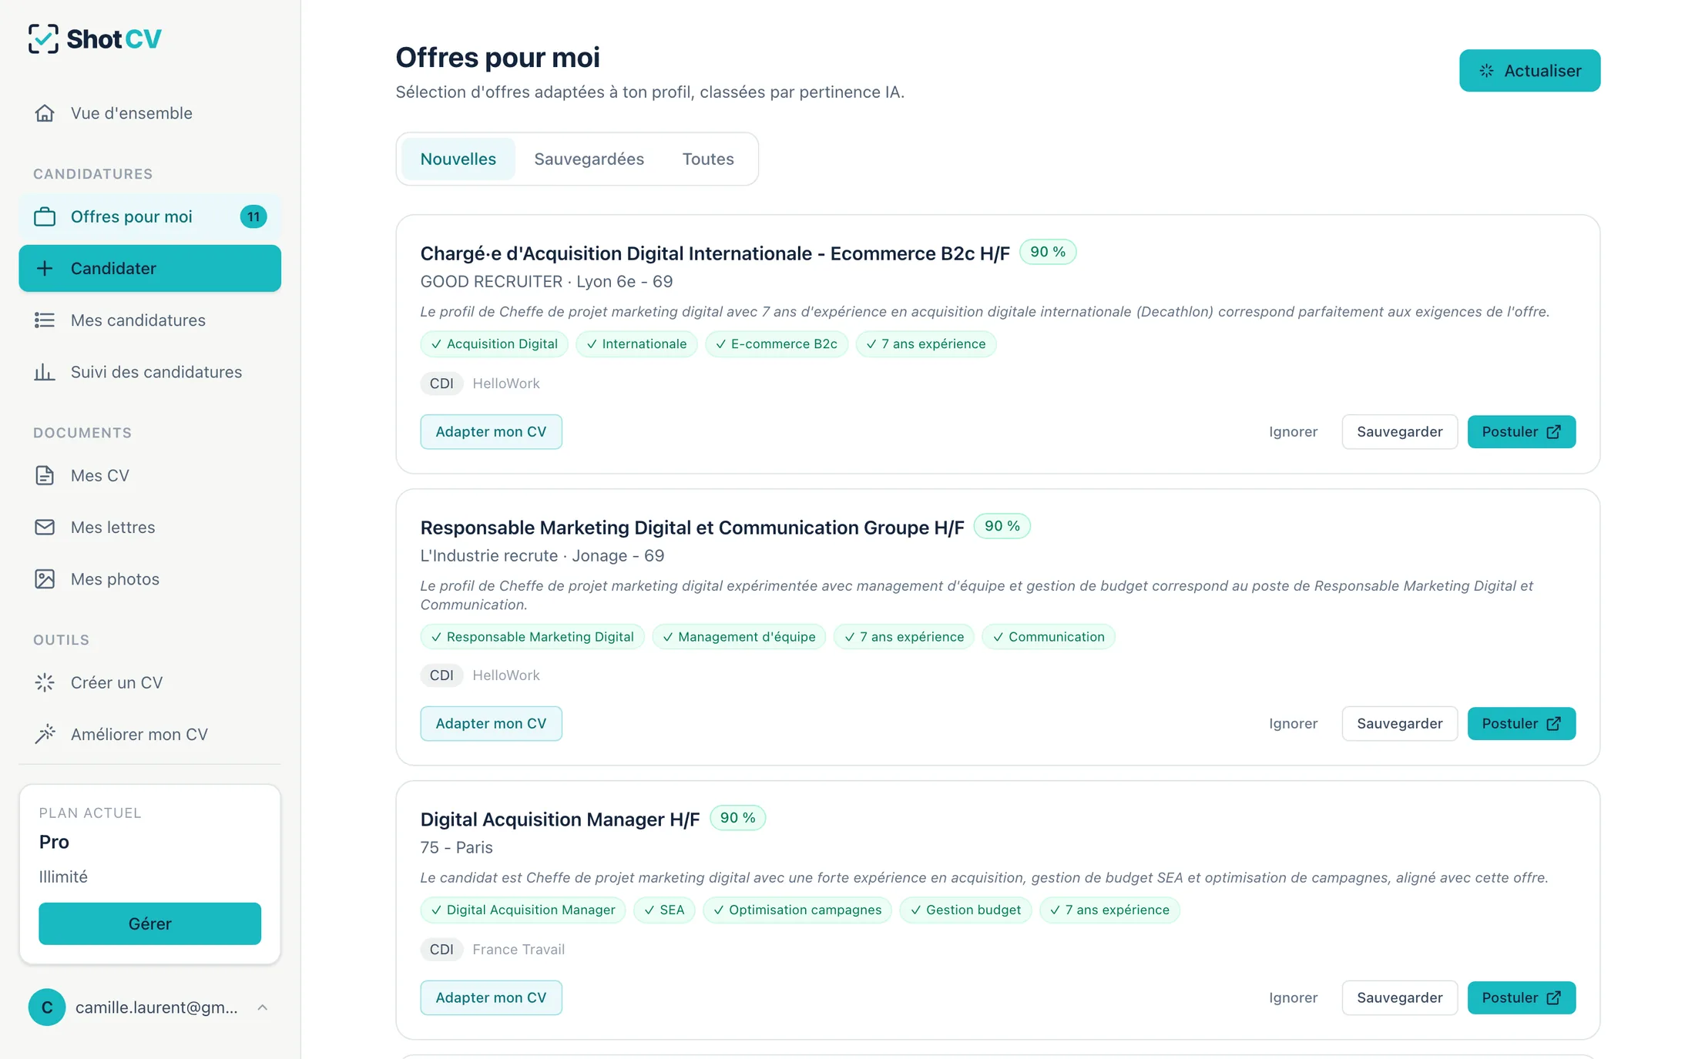The width and height of the screenshot is (1695, 1059).
Task: Click the ShotCV logo icon
Action: click(43, 39)
